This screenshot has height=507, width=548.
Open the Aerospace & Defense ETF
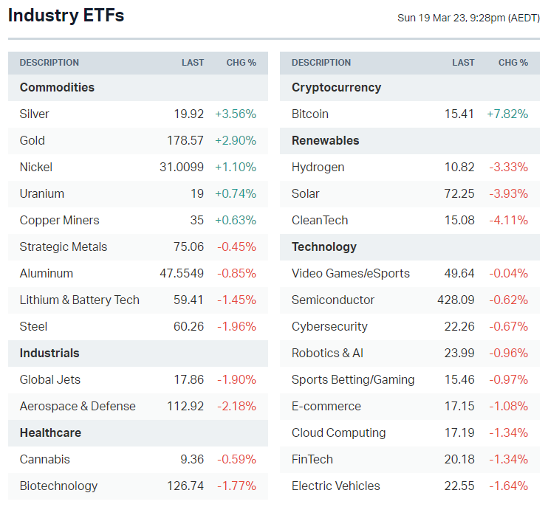(x=78, y=406)
